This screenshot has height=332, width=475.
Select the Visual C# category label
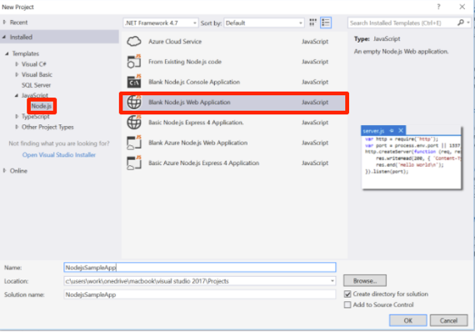(33, 64)
